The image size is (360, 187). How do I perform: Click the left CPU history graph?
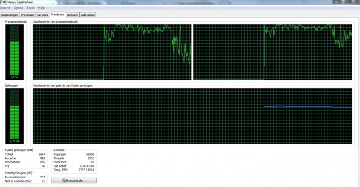pos(112,52)
